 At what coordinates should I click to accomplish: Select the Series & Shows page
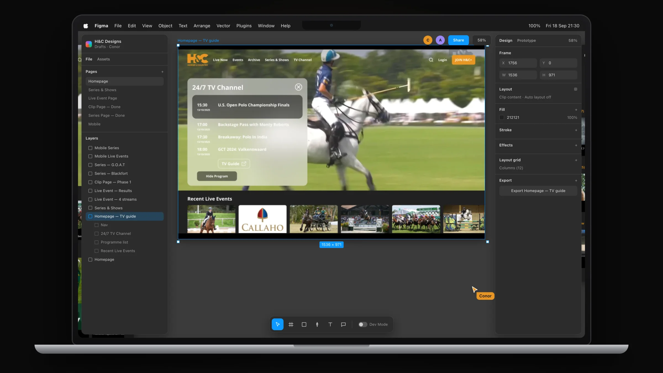point(124,90)
